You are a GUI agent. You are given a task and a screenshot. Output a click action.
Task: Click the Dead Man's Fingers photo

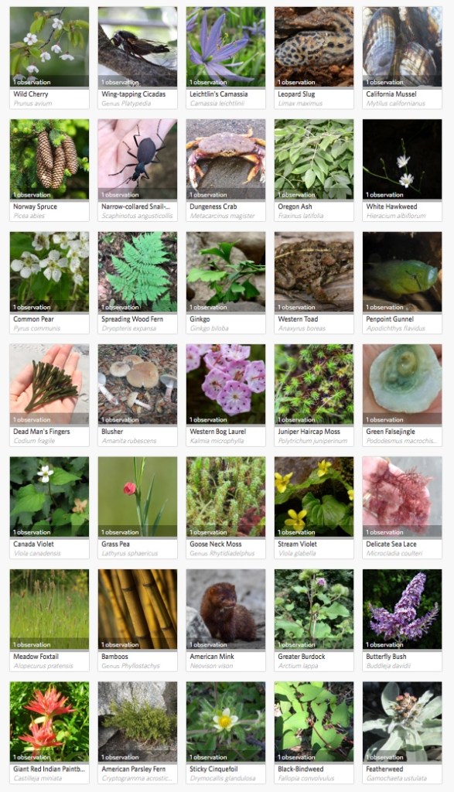[49, 384]
